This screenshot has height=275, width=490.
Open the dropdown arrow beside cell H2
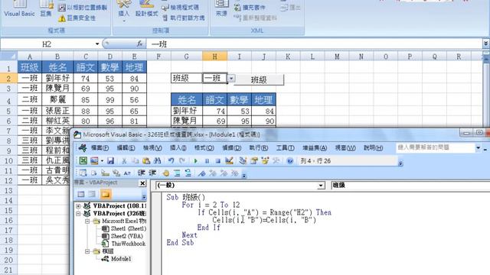tap(231, 78)
